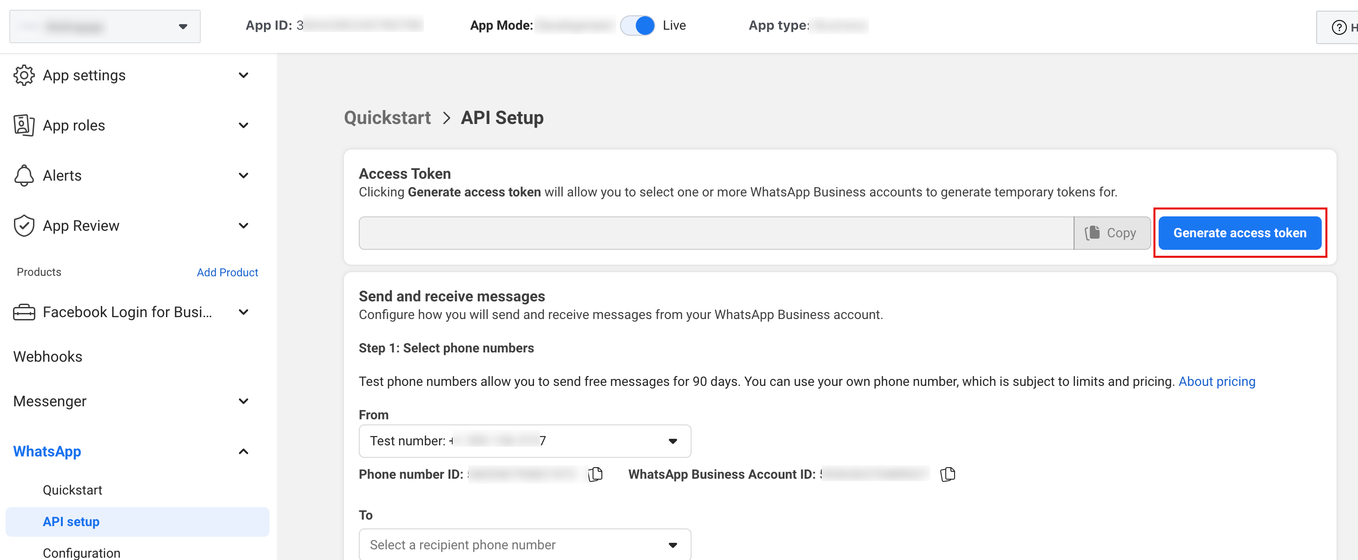1358x560 pixels.
Task: Open the WhatsApp Configuration item
Action: [x=81, y=553]
